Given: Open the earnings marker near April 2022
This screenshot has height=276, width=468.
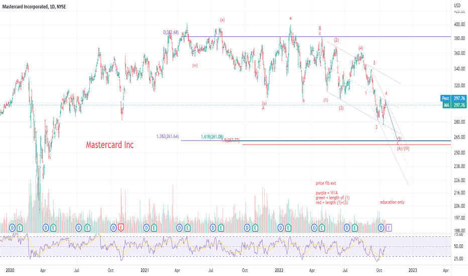Looking at the screenshot, I should [x=322, y=228].
